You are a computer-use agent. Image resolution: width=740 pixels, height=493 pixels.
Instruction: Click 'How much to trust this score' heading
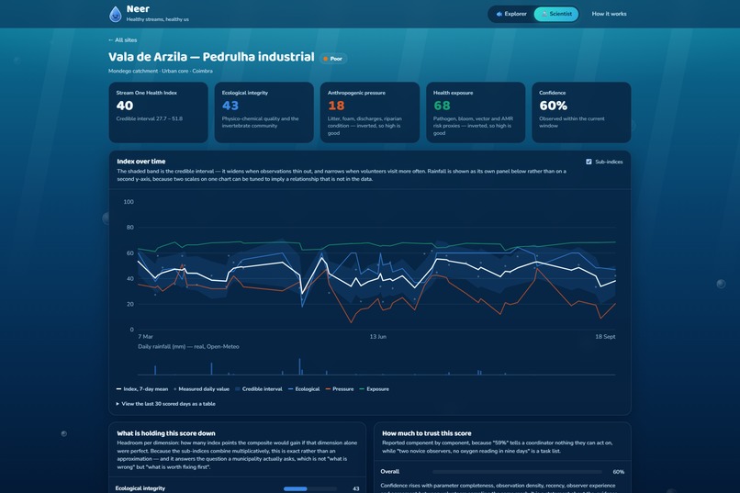coord(427,433)
